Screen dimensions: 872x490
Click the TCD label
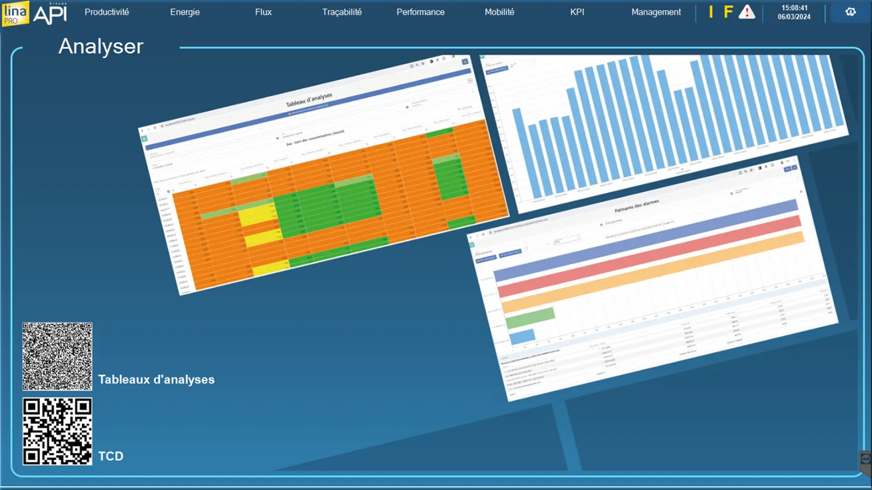111,456
